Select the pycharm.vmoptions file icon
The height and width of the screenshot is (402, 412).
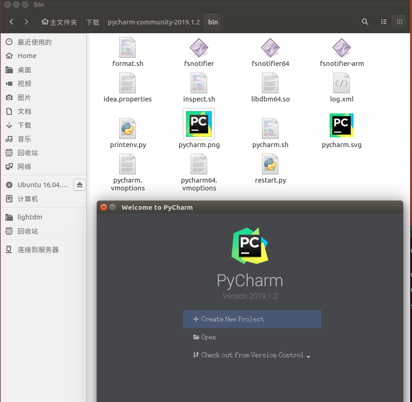point(128,164)
